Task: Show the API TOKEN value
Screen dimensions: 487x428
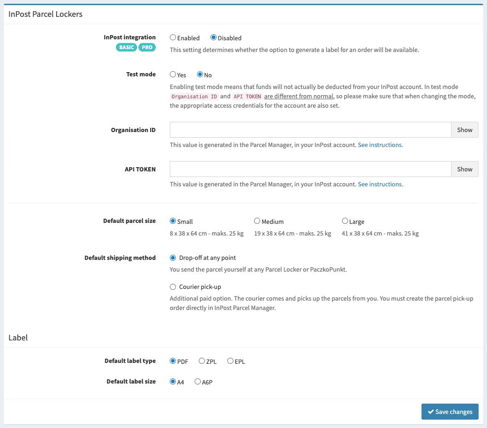Action: tap(465, 169)
